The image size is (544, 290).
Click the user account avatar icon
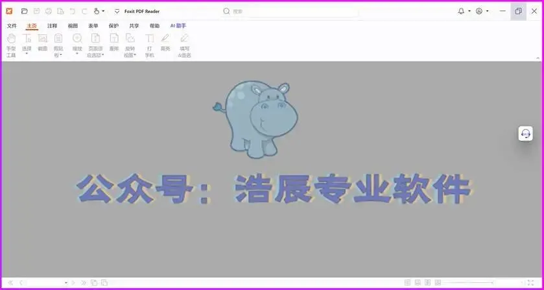click(x=479, y=11)
